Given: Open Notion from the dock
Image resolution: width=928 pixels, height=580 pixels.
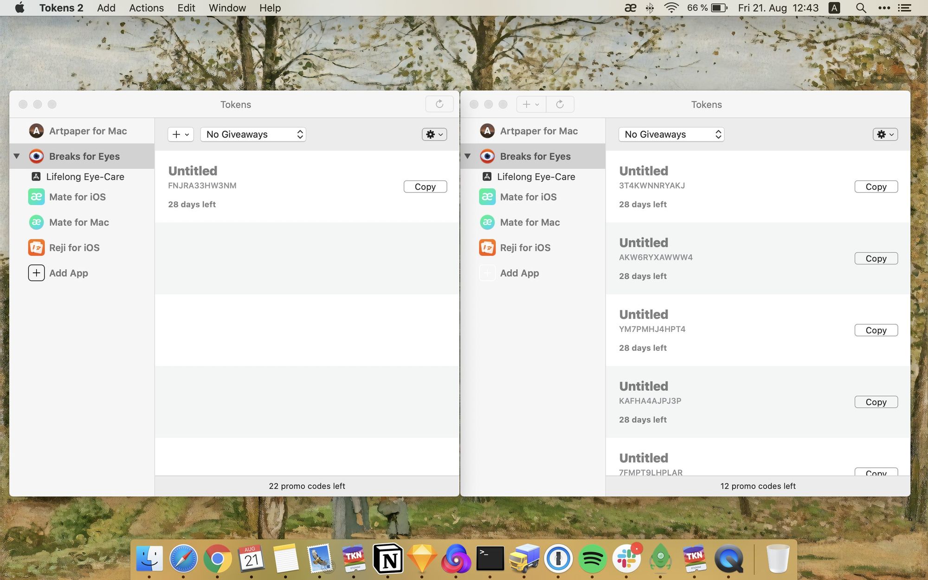Looking at the screenshot, I should (388, 559).
